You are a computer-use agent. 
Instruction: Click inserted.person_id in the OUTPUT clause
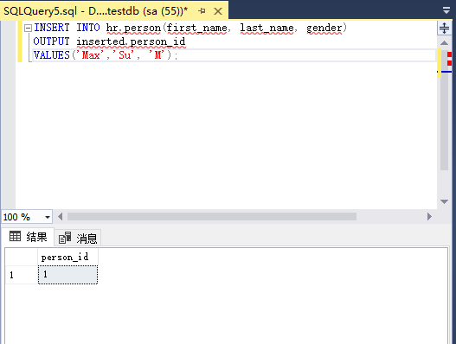131,41
